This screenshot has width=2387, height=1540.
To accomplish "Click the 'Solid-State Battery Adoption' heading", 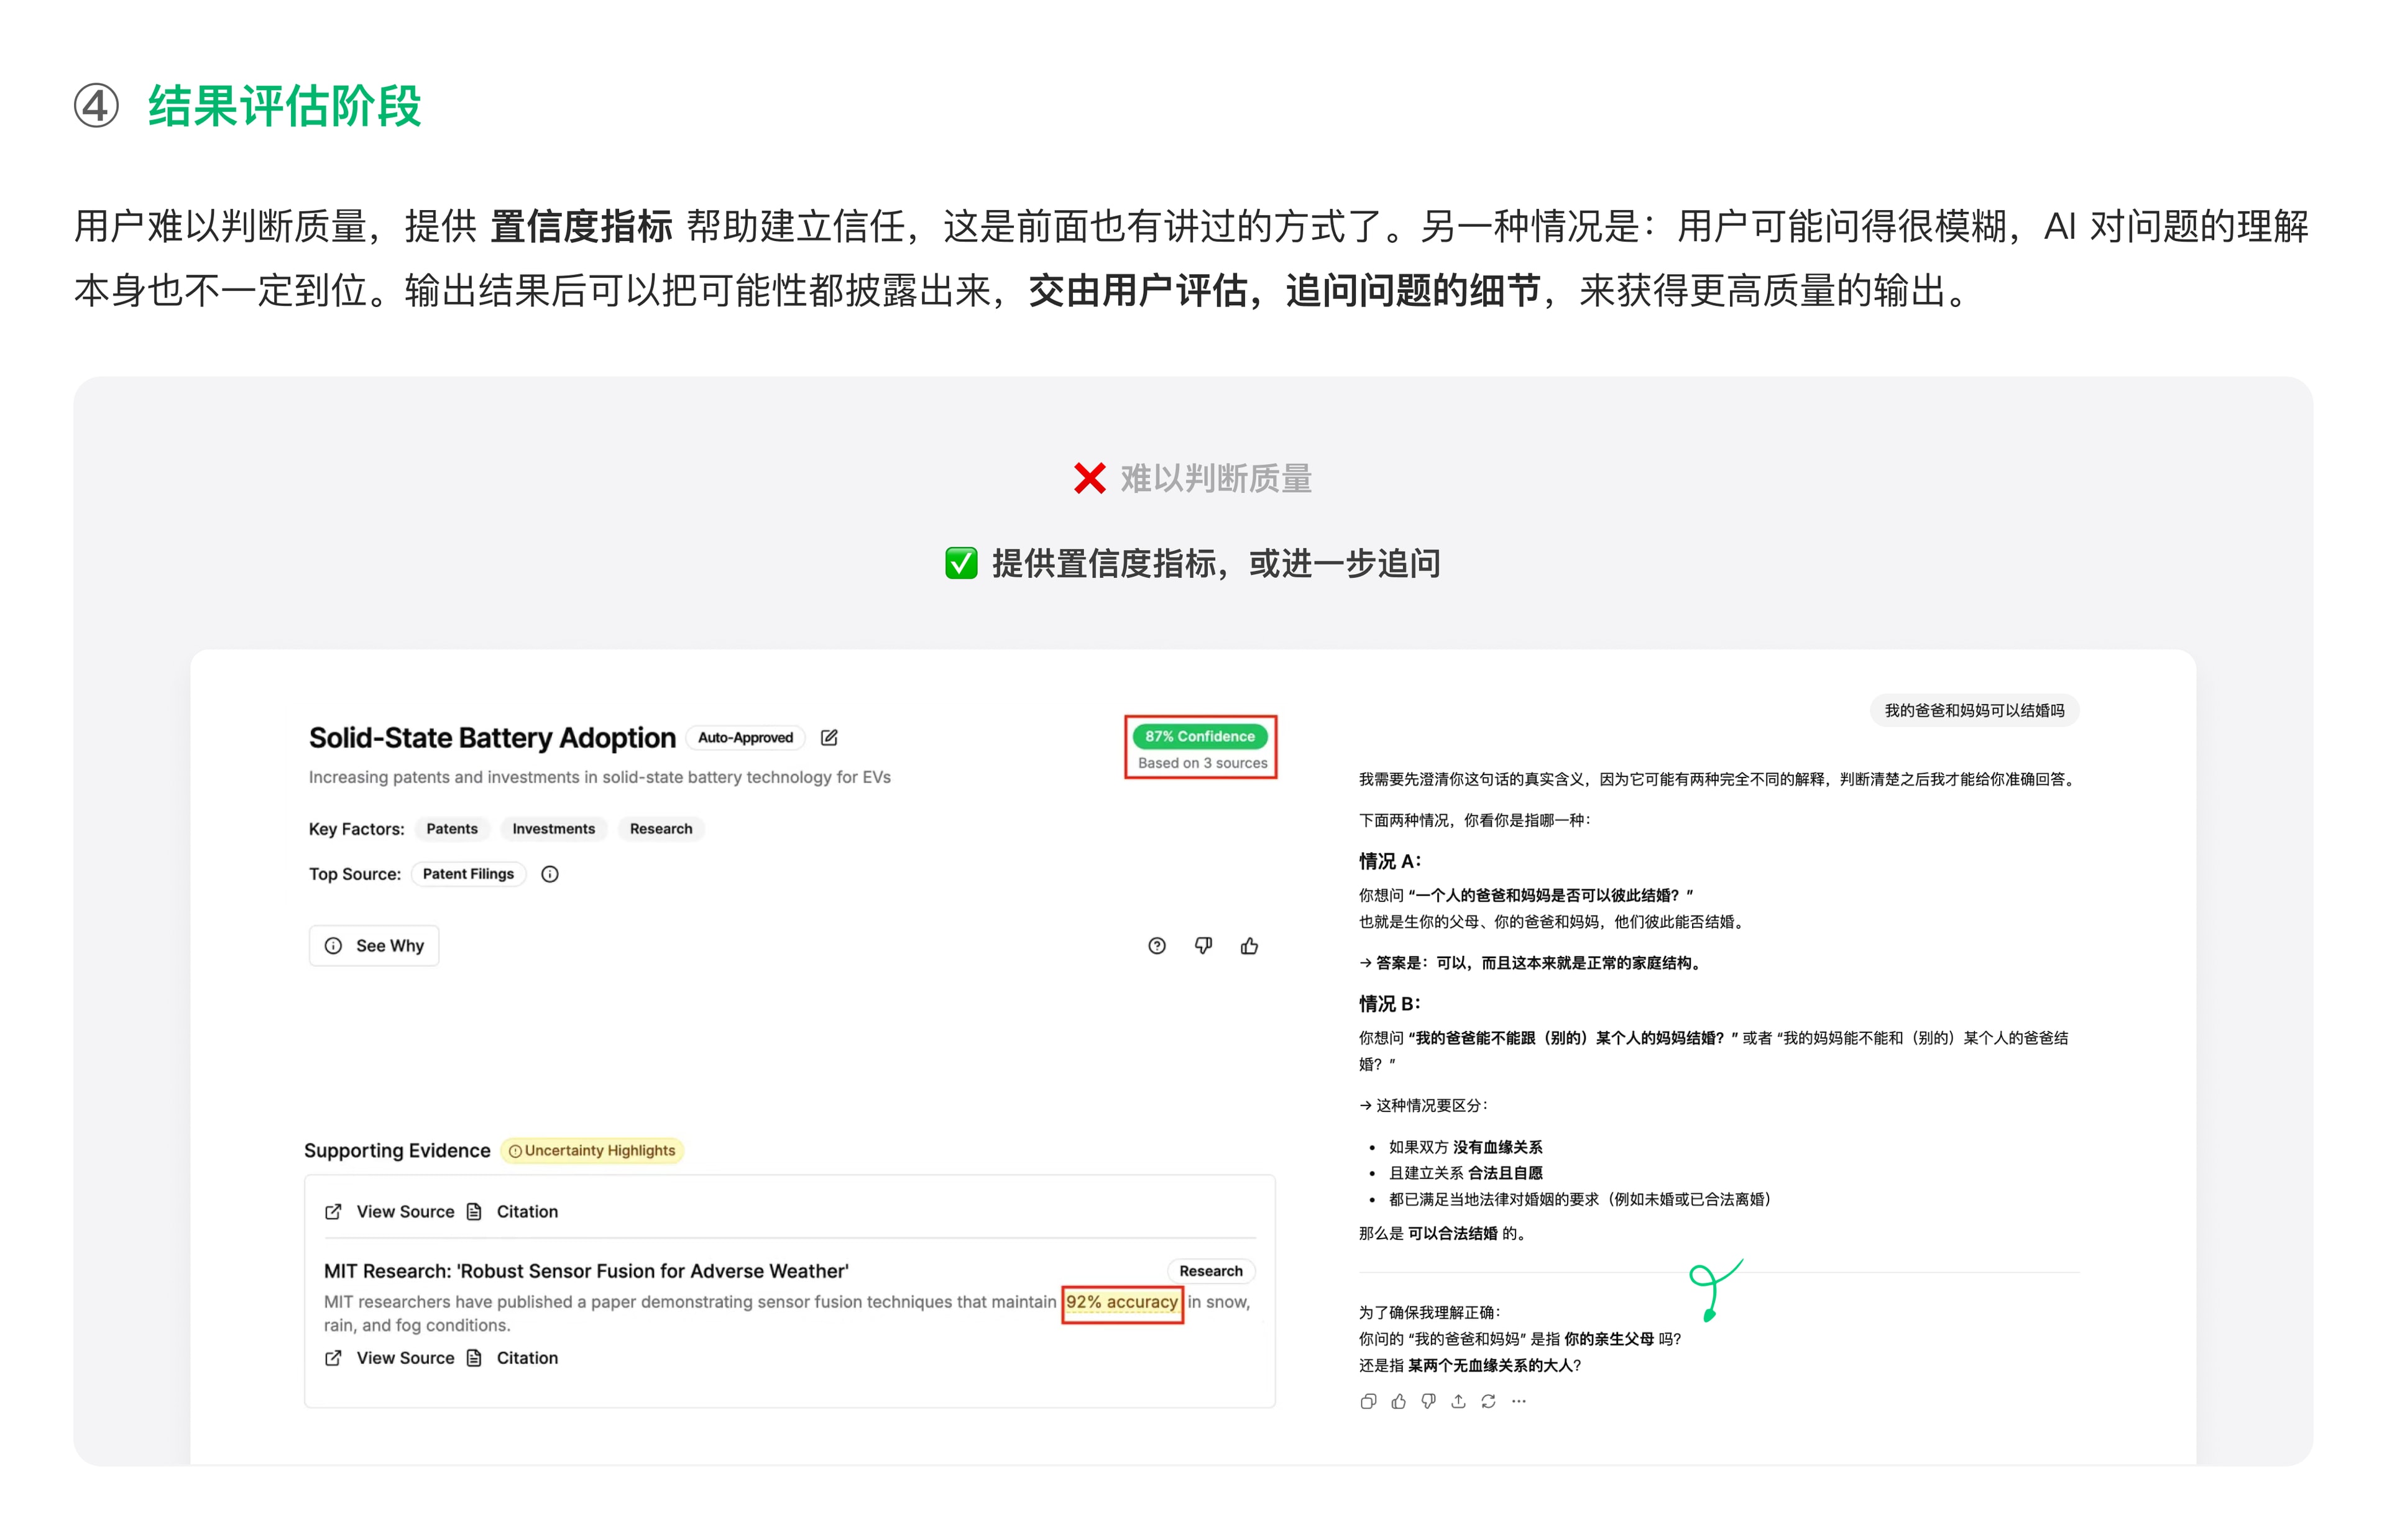I will 492,738.
